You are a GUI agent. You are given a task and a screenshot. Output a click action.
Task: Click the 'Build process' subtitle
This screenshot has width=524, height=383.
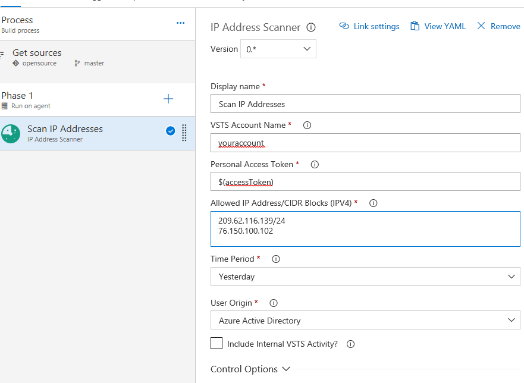coord(20,30)
